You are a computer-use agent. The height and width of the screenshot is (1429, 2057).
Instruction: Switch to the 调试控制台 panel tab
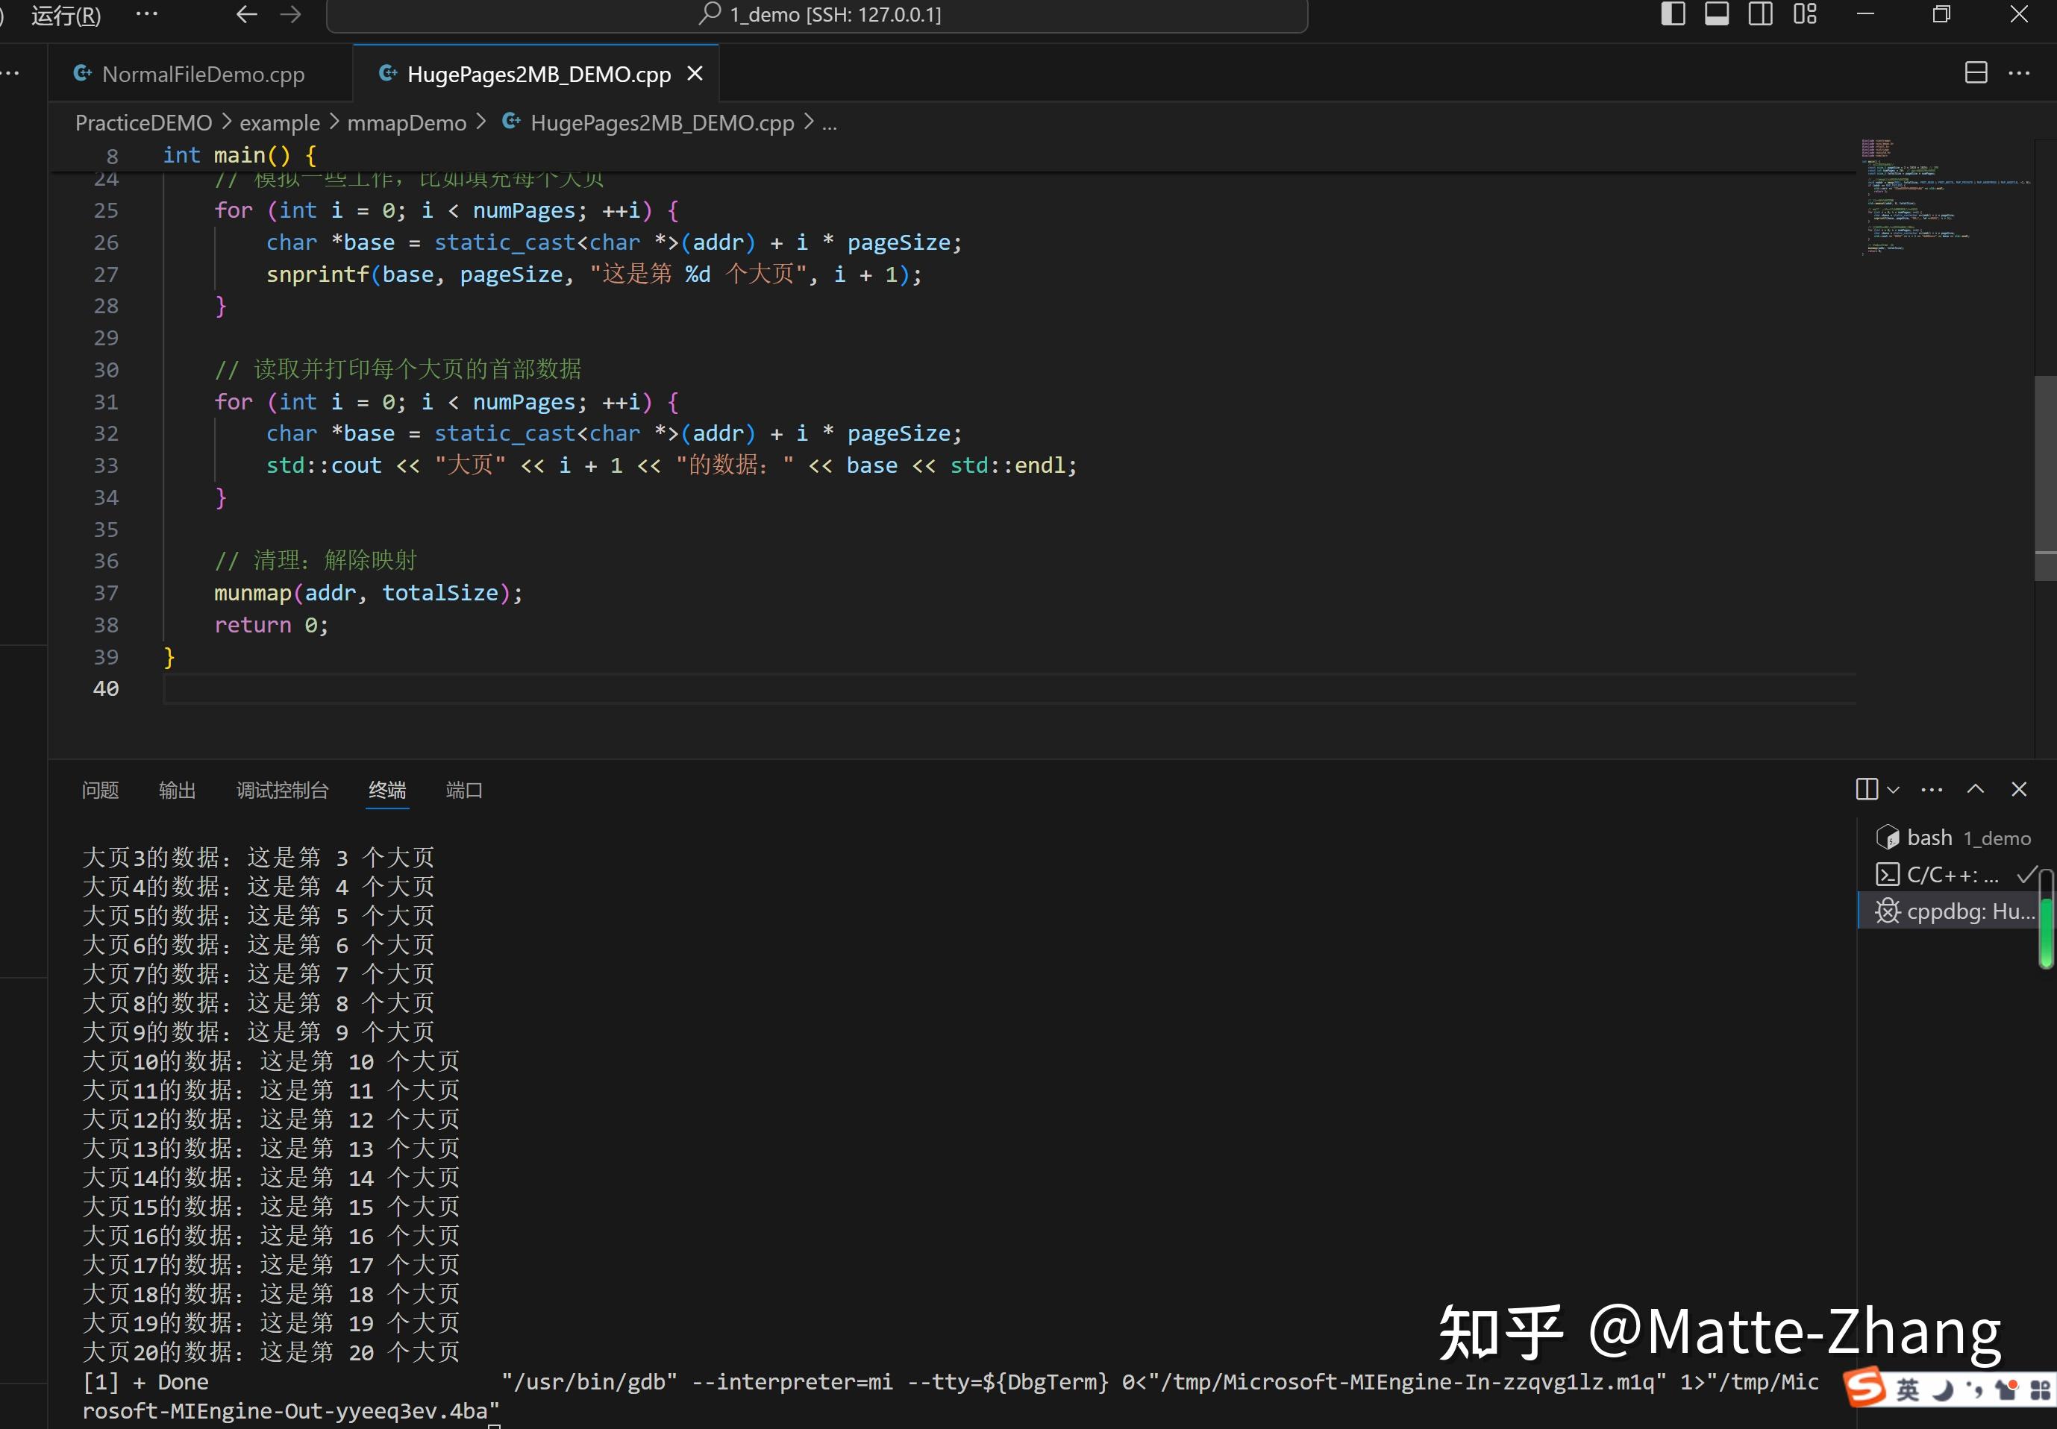coord(283,790)
